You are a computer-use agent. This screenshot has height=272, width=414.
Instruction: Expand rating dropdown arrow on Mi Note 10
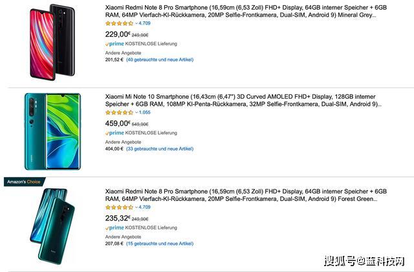(137, 112)
